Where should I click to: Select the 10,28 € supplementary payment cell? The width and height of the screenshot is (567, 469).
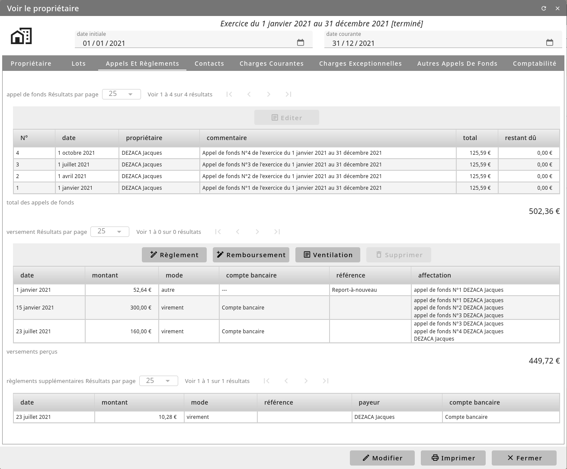click(139, 417)
